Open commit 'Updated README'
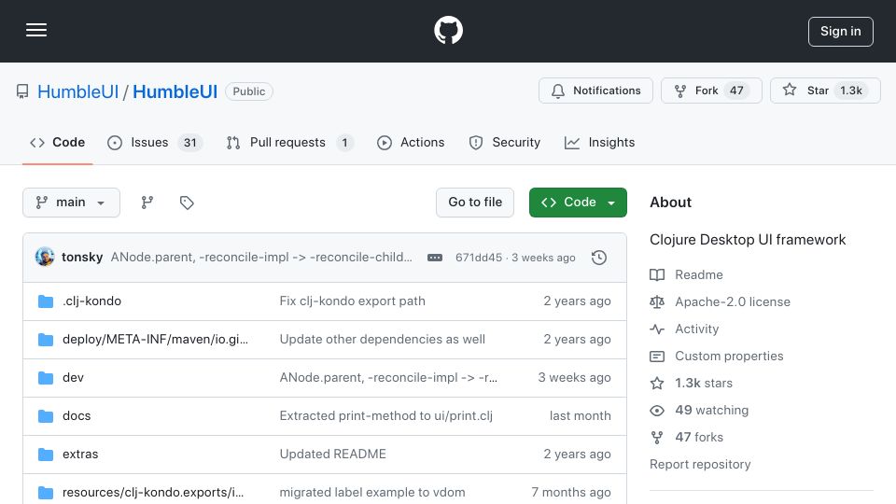The width and height of the screenshot is (896, 504). click(x=332, y=455)
